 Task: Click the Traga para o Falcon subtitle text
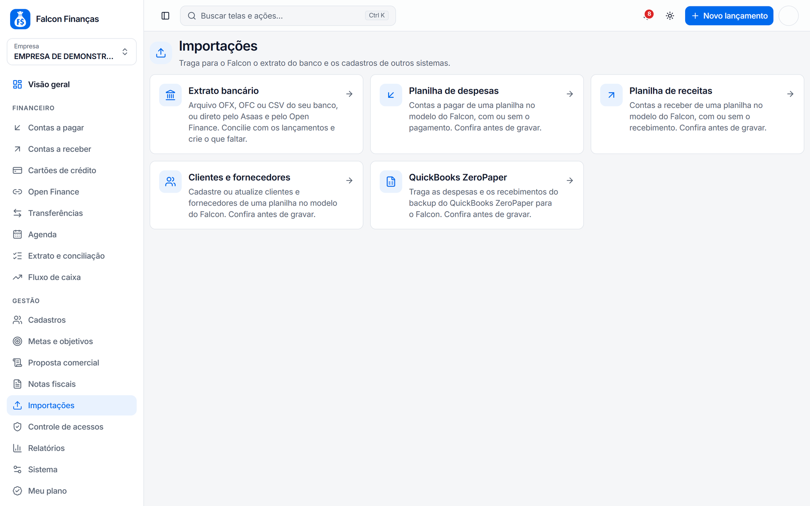(314, 63)
